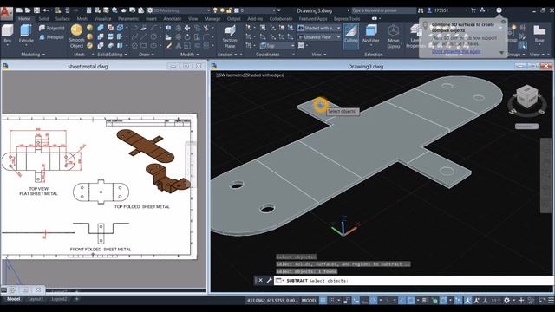Choose the Presspull tool
The width and height of the screenshot is (555, 312).
click(52, 36)
